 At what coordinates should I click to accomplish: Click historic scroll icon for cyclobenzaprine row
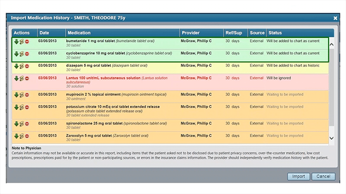22,54
